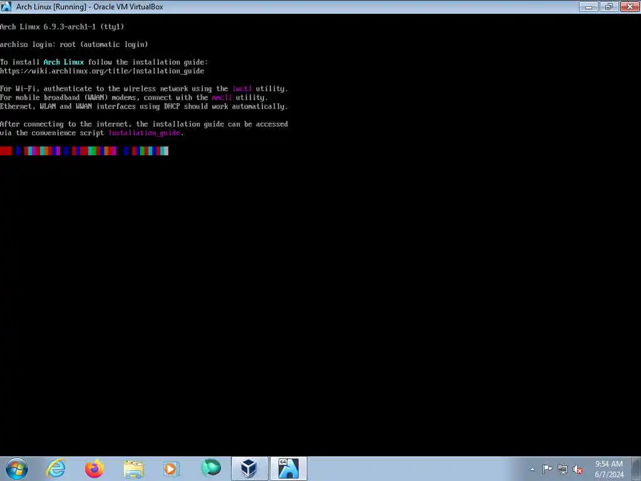Click the Show Desktop strip
Image resolution: width=641 pixels, height=481 pixels.
point(637,468)
